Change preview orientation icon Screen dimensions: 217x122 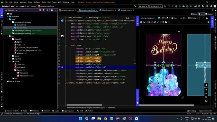[163, 18]
